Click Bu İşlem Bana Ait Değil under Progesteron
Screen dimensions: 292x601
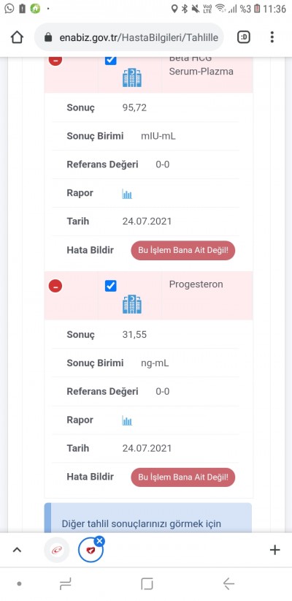click(x=183, y=477)
